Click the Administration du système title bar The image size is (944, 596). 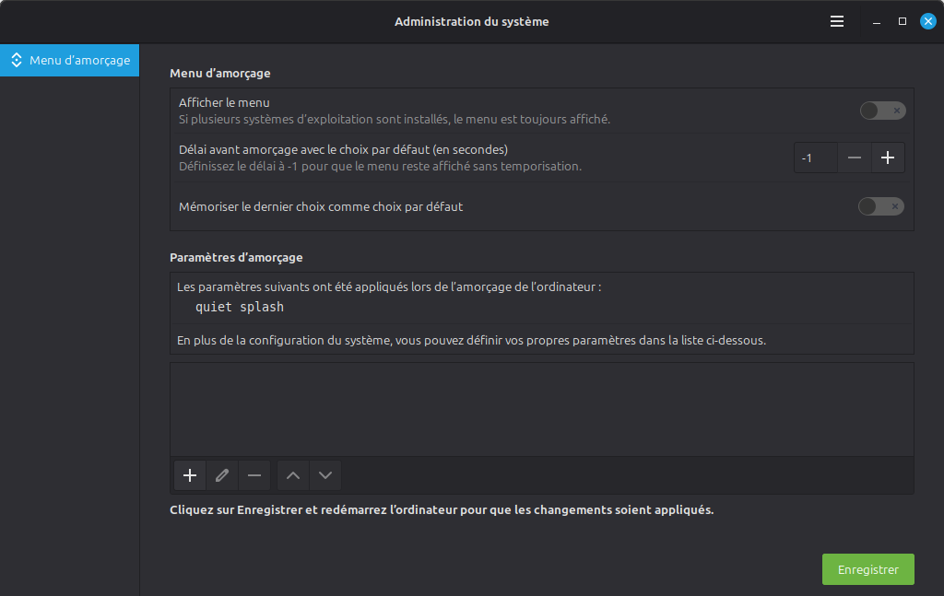[x=471, y=20]
